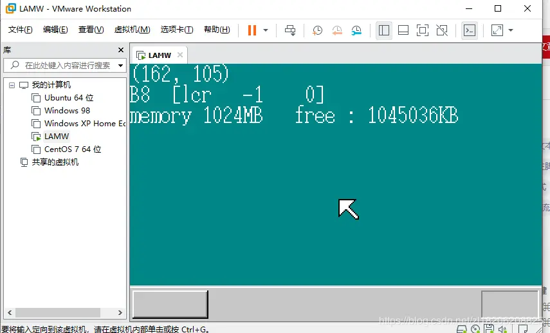The width and height of the screenshot is (550, 333).
Task: Select the LAMW entry in the library tree
Action: coord(57,137)
